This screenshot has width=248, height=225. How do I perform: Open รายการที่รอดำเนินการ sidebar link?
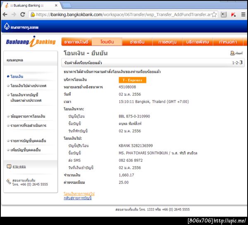29,125
